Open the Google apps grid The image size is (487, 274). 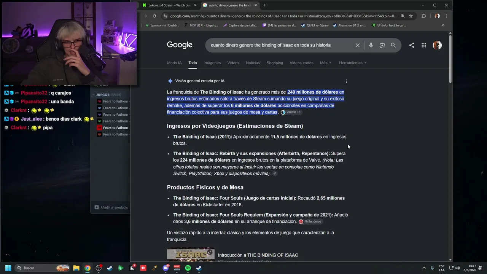[x=424, y=45]
